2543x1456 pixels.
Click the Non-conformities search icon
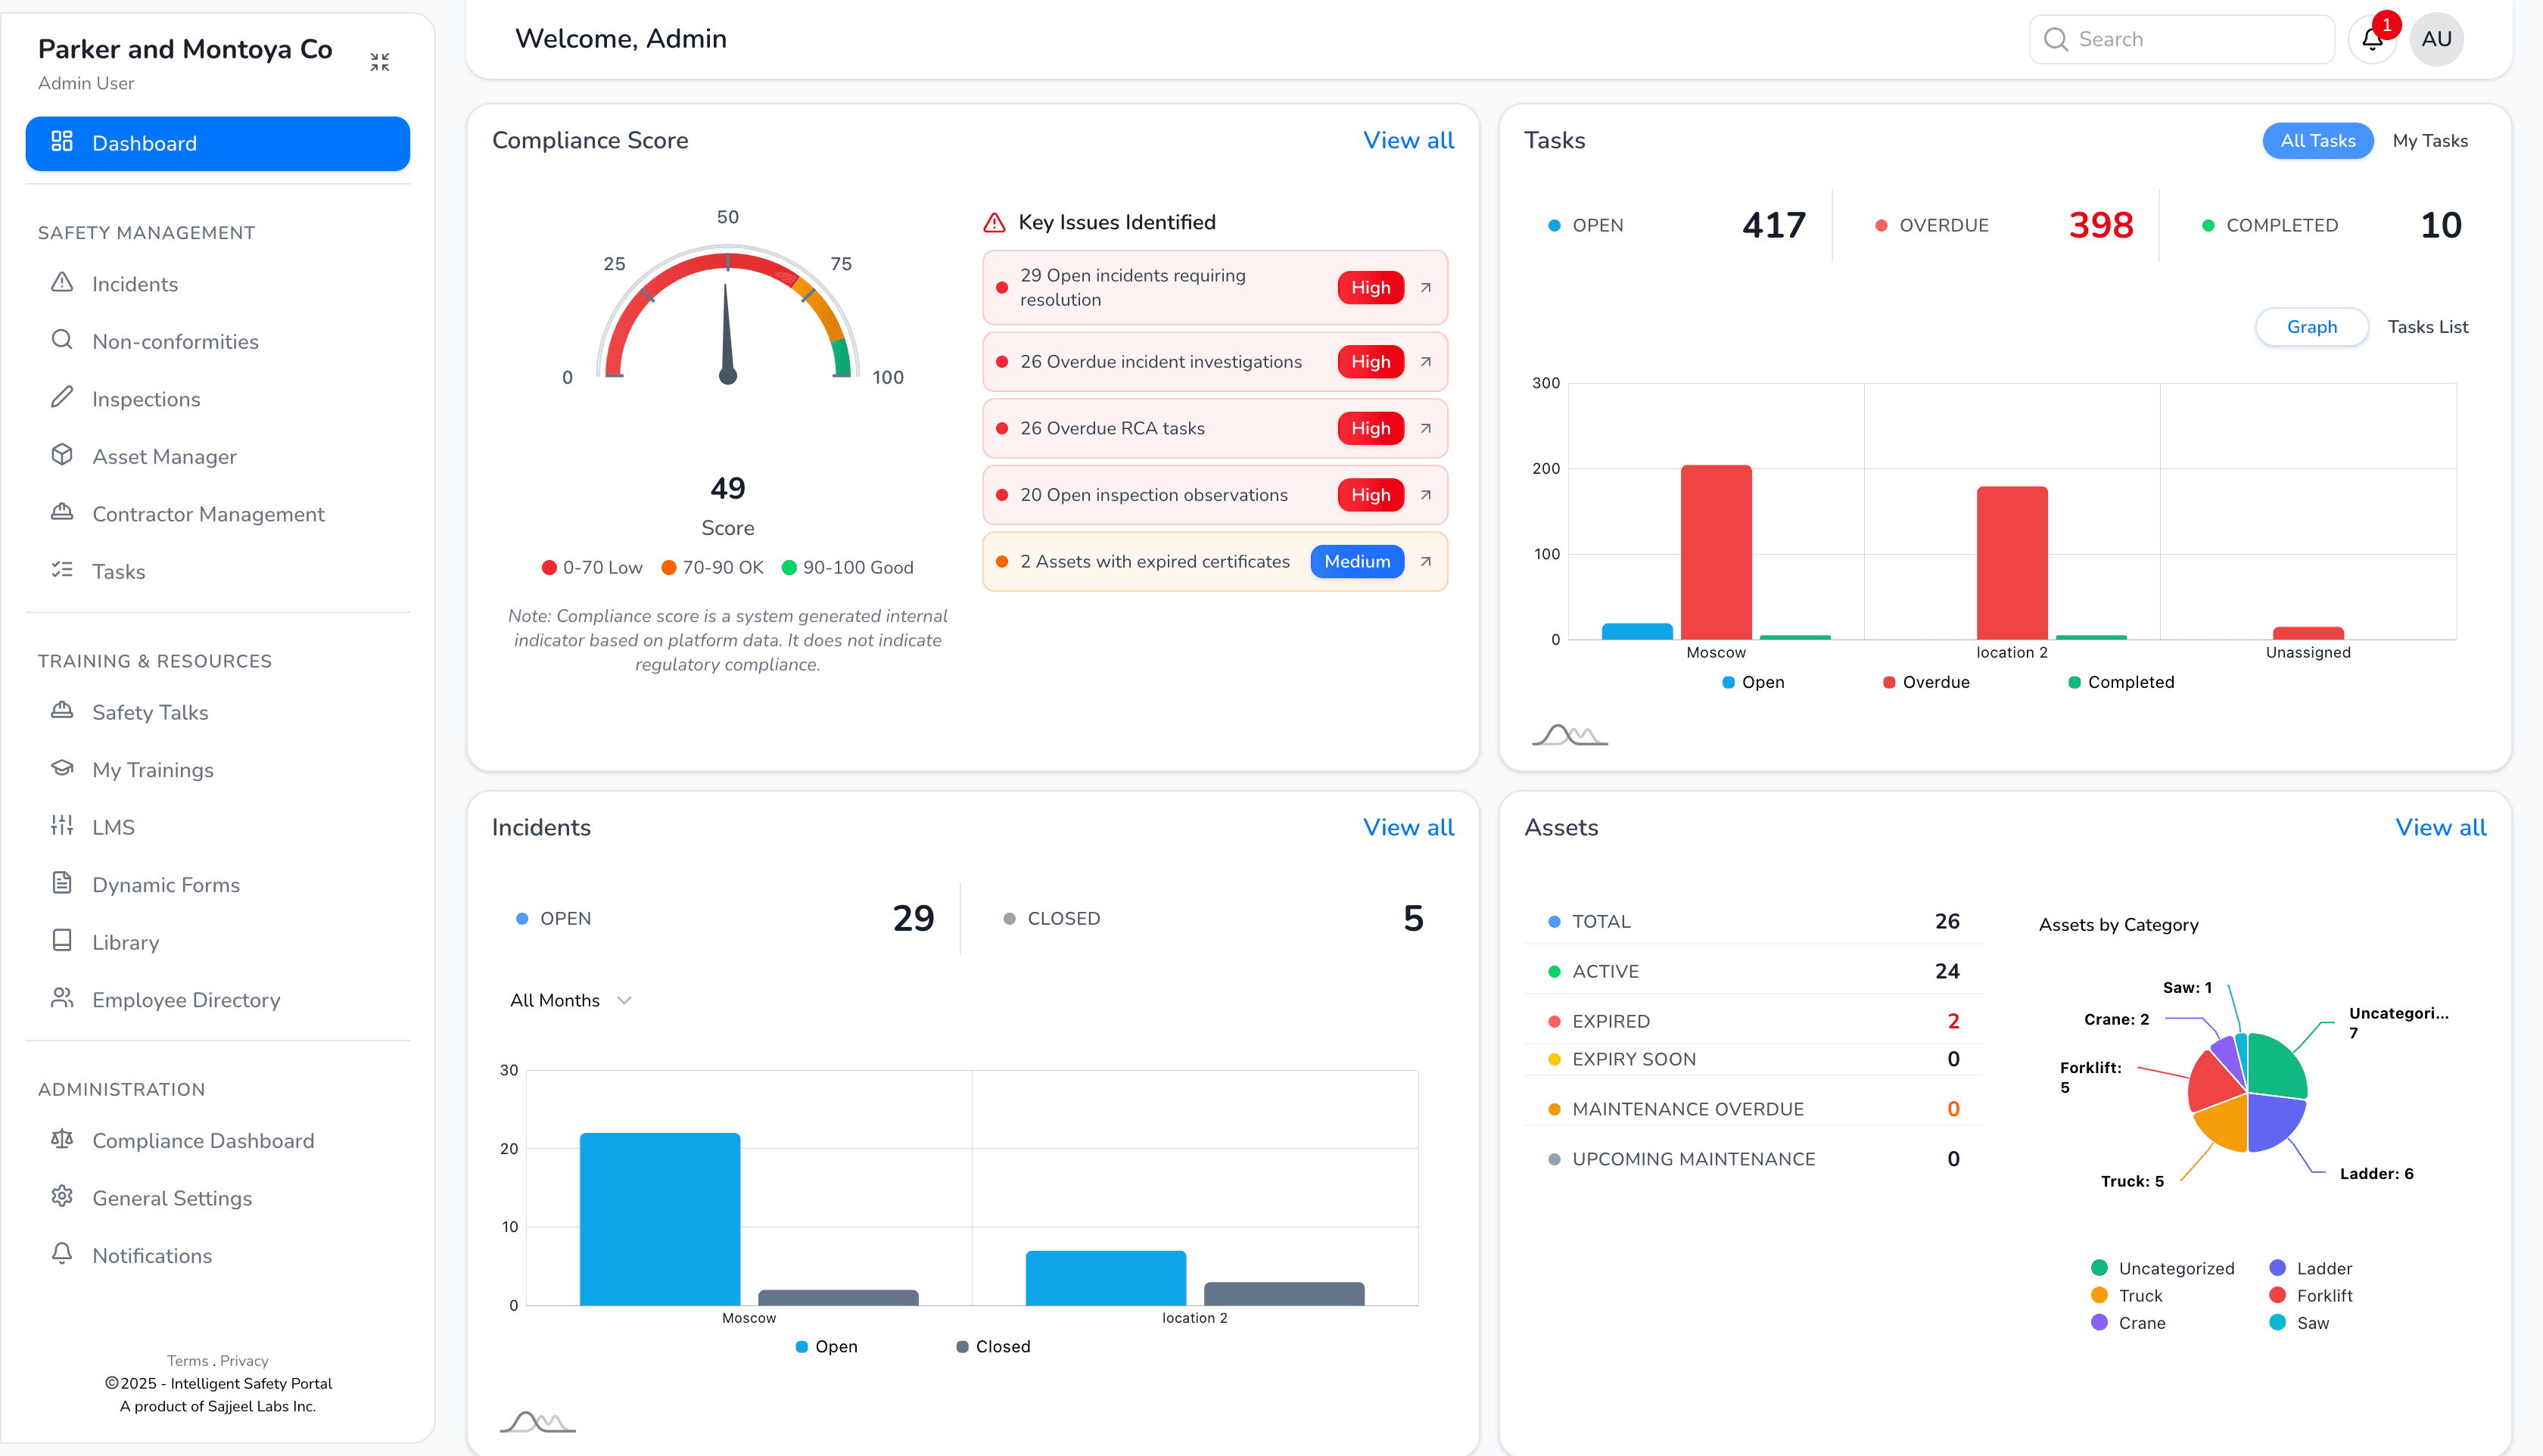pos(62,341)
